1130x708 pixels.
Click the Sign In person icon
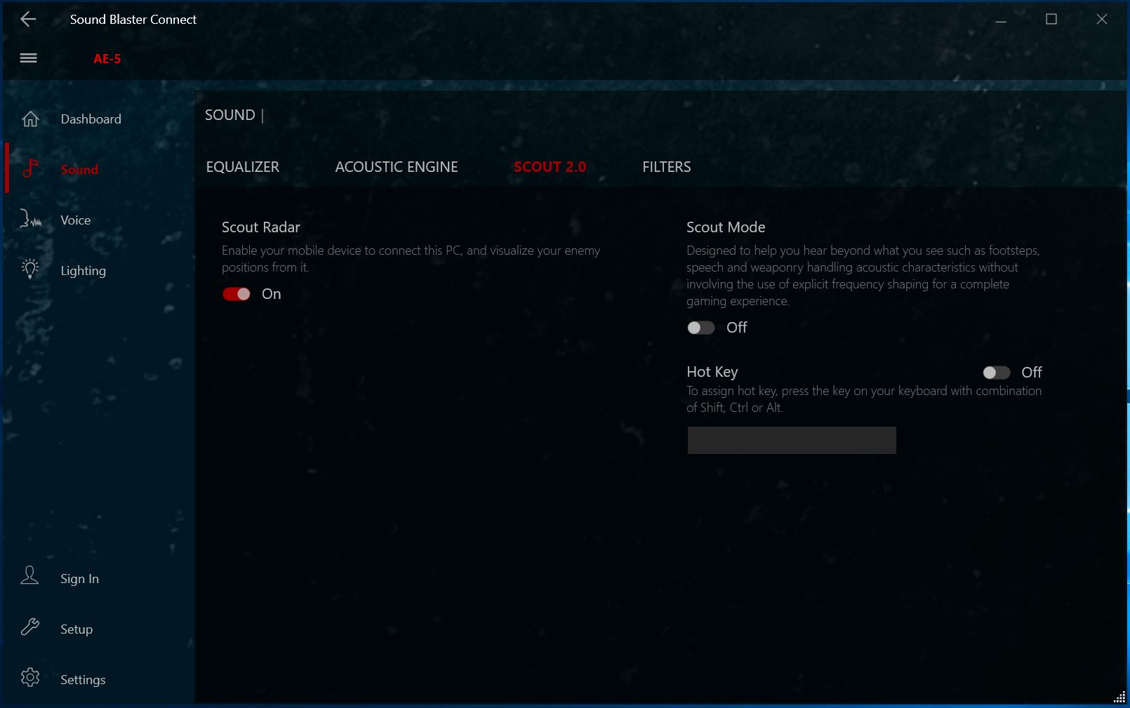[29, 576]
